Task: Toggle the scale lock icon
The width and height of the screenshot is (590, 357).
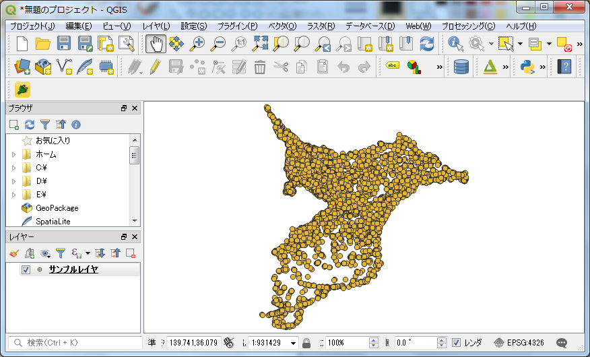Action: [x=306, y=343]
